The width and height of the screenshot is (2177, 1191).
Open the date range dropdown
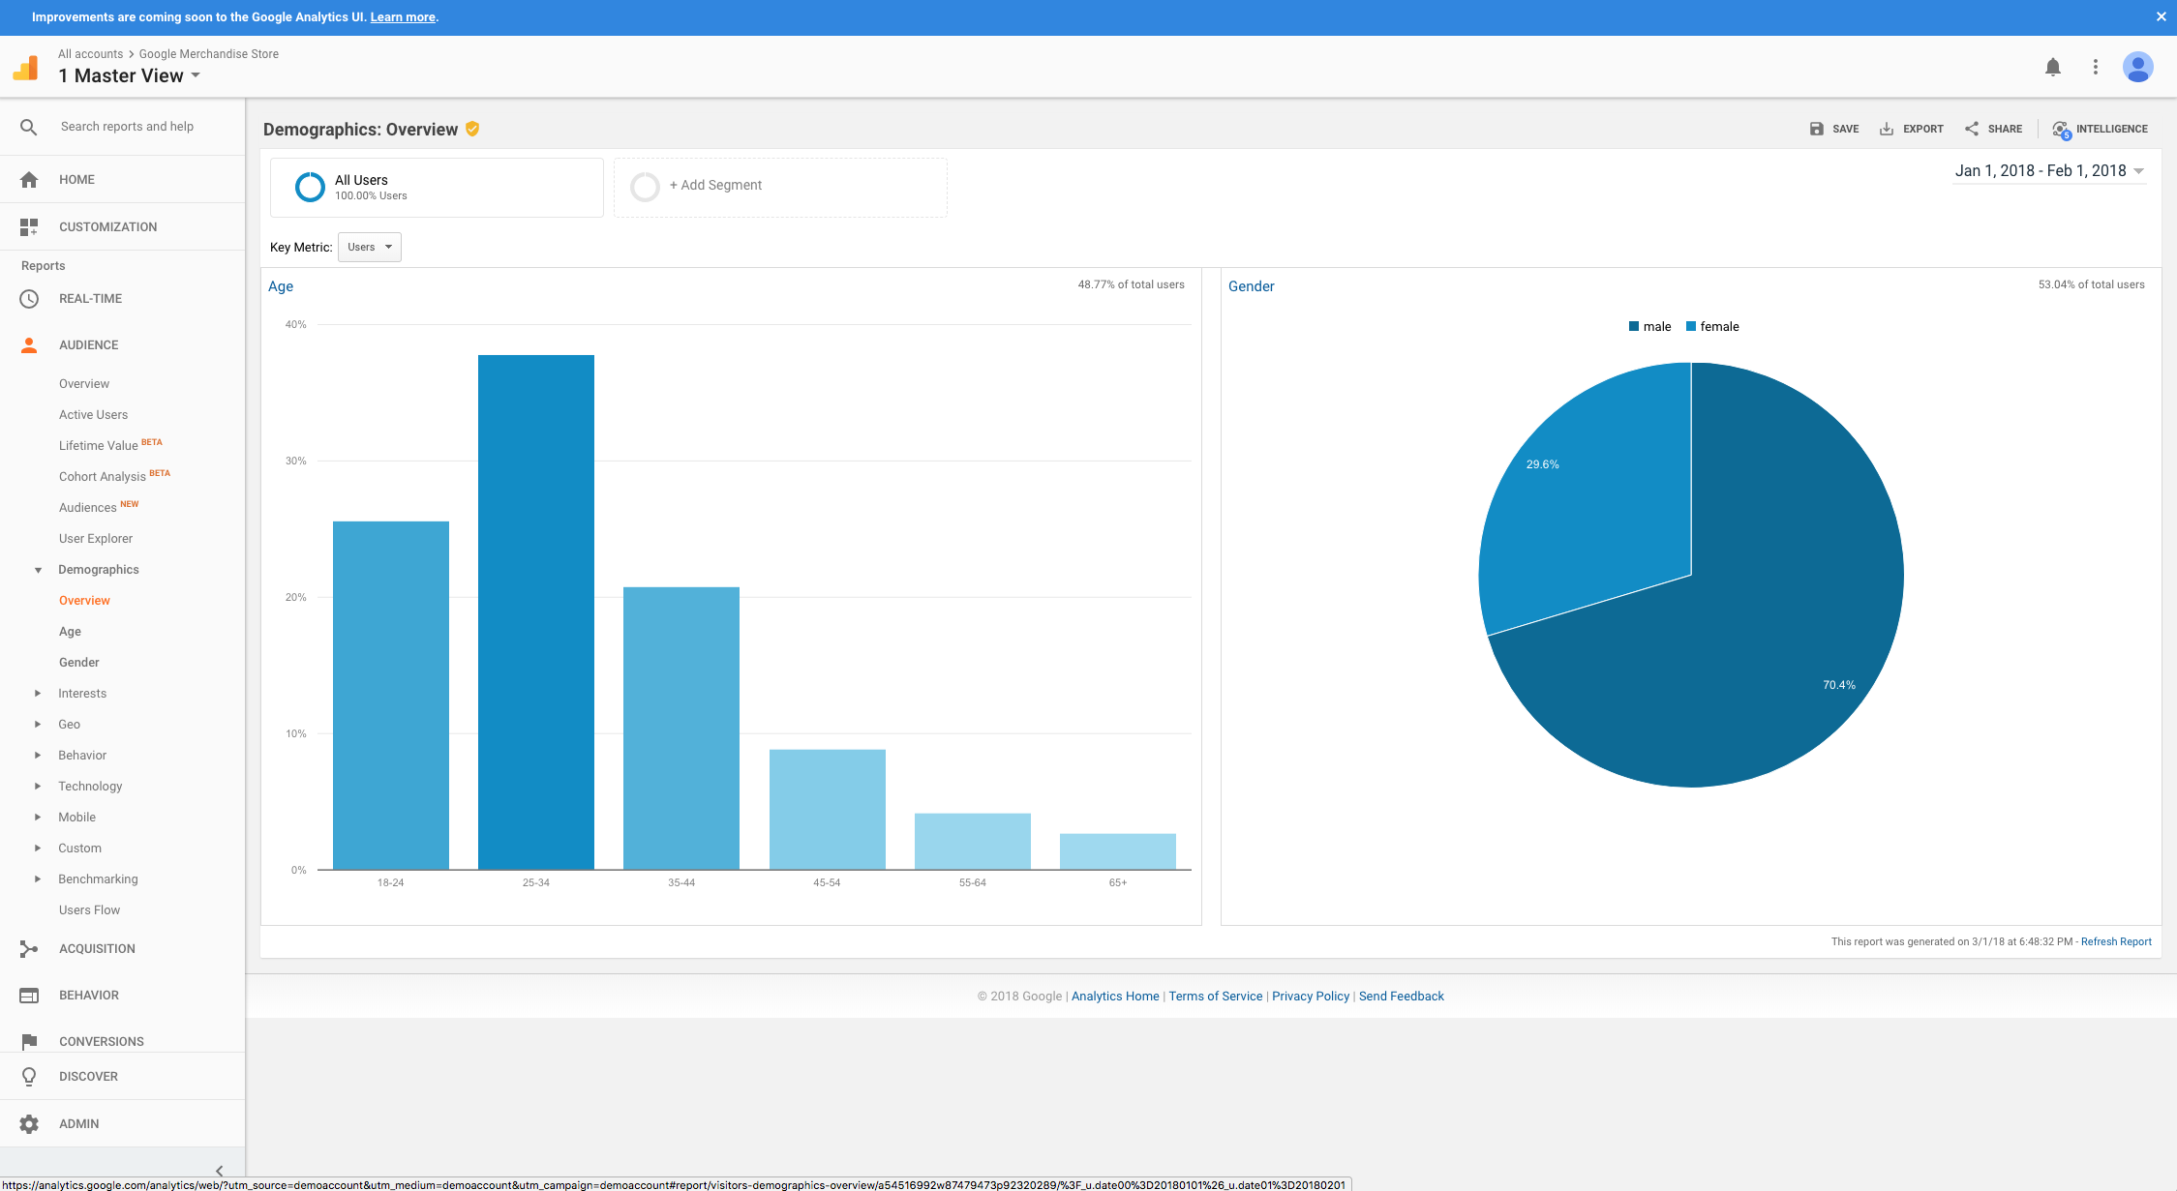click(2049, 171)
